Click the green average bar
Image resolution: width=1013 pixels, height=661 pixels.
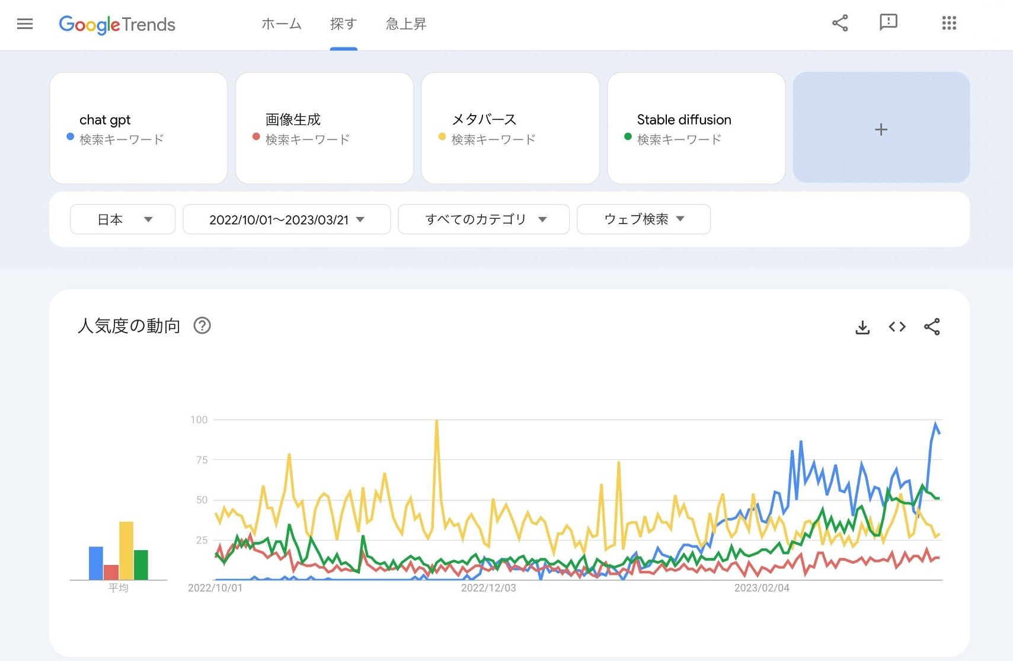pyautogui.click(x=141, y=565)
